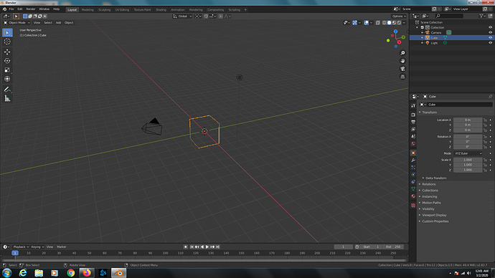This screenshot has height=278, width=495.
Task: Open the Windows Start menu
Action: point(6,273)
